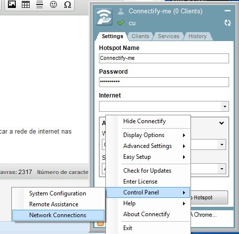
Task: Click the 'Chrome...' link text
Action: 205,215
